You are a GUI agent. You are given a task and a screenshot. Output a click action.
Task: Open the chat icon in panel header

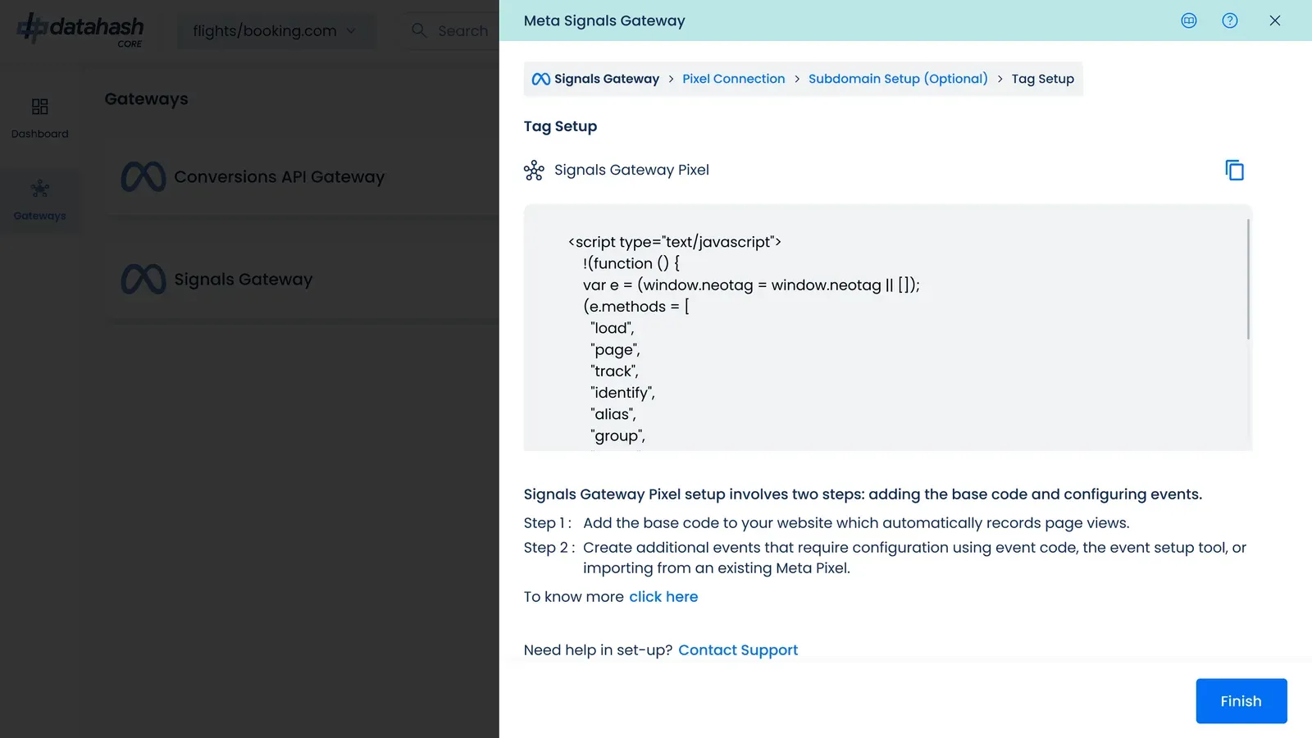coord(1189,20)
